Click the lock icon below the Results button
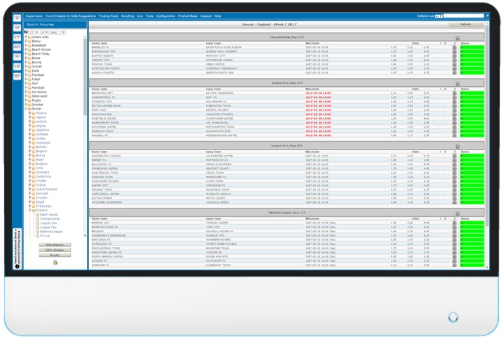Image resolution: width=502 pixels, height=339 pixels. point(55,263)
